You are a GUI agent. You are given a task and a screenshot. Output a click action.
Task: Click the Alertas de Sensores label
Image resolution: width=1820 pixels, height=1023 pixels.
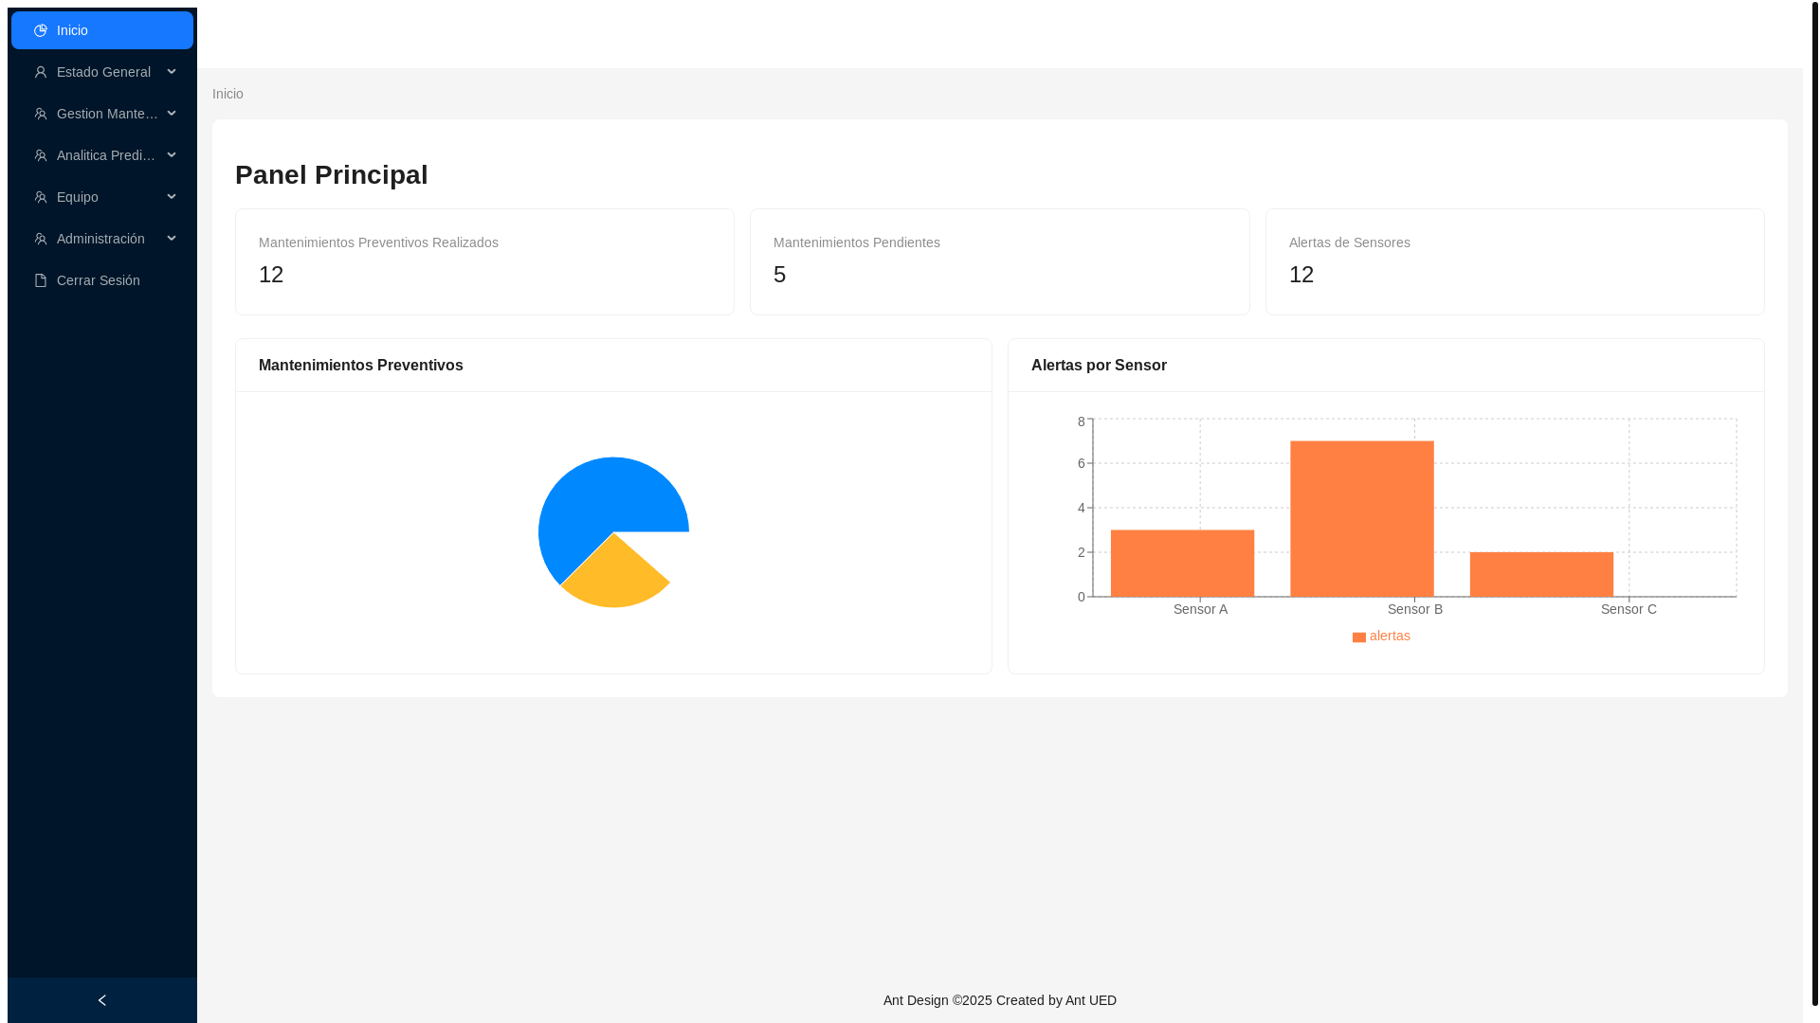coord(1349,242)
